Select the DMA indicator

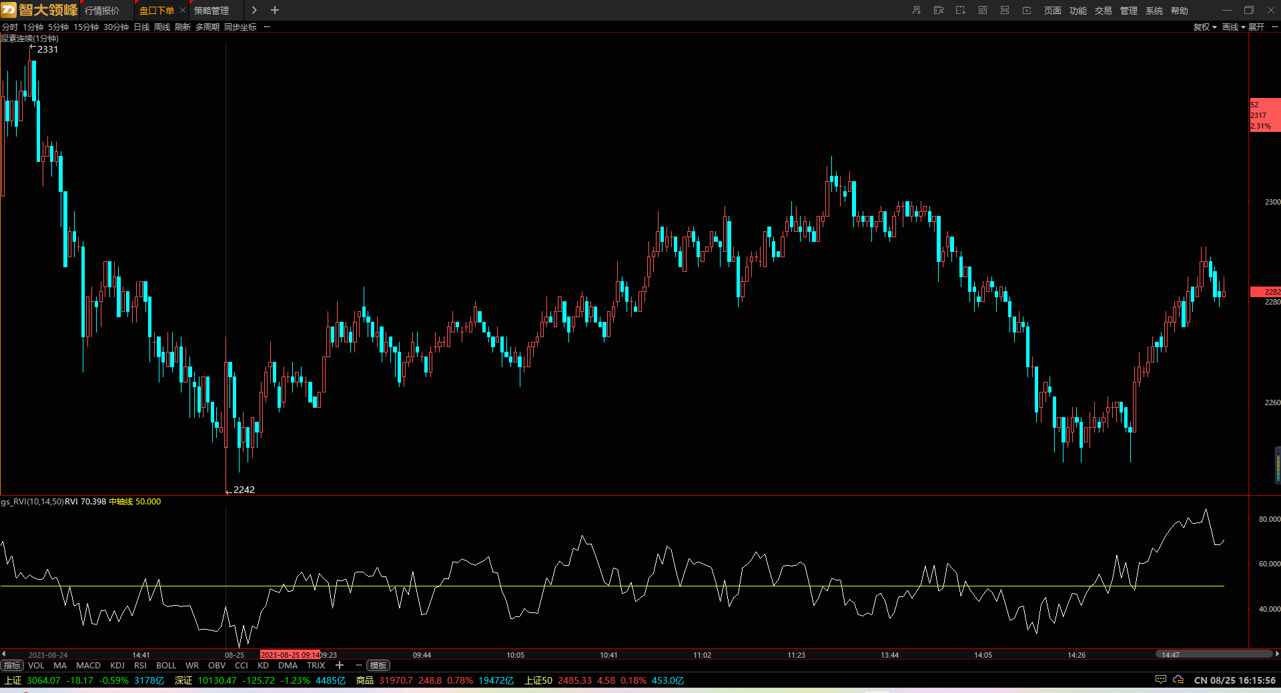pos(288,665)
